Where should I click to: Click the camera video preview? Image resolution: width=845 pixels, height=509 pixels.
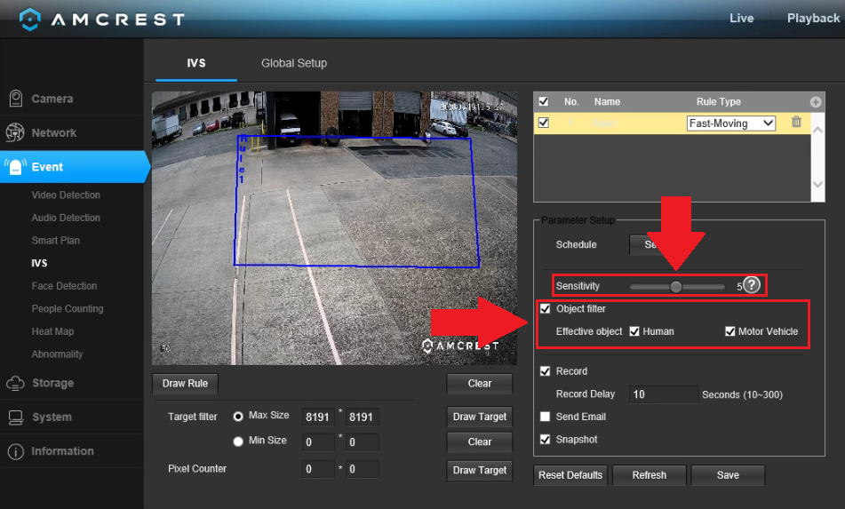click(x=334, y=227)
